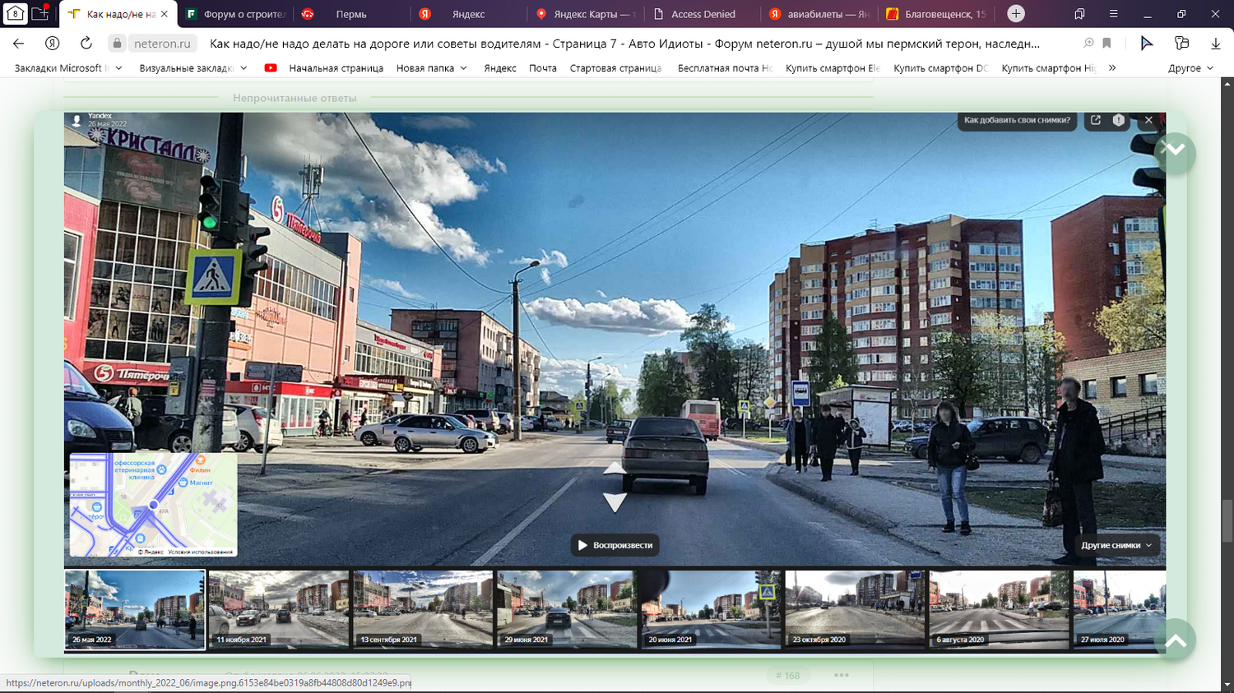1234x693 pixels.
Task: Open downloads with the download arrow icon
Action: click(1215, 44)
